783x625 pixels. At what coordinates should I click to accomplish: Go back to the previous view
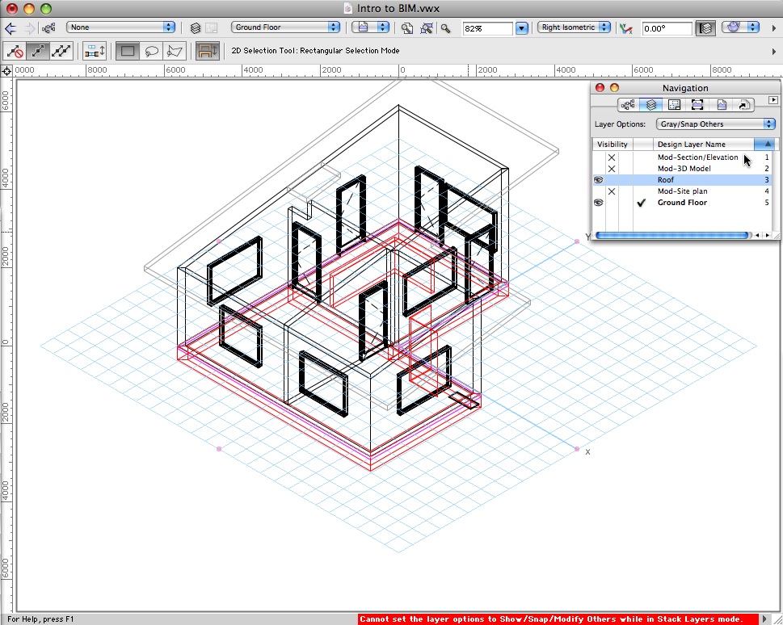(x=10, y=28)
